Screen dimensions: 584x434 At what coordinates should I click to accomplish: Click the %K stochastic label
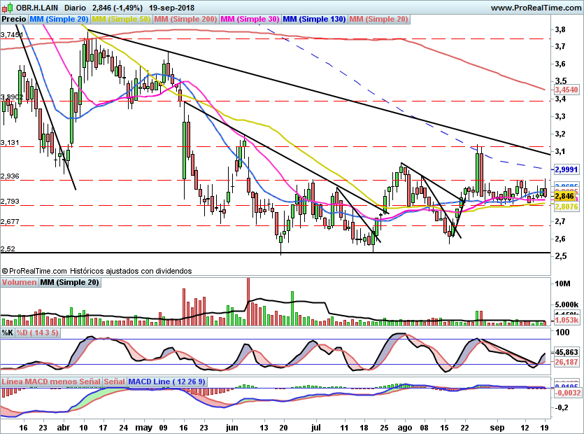tap(8, 332)
